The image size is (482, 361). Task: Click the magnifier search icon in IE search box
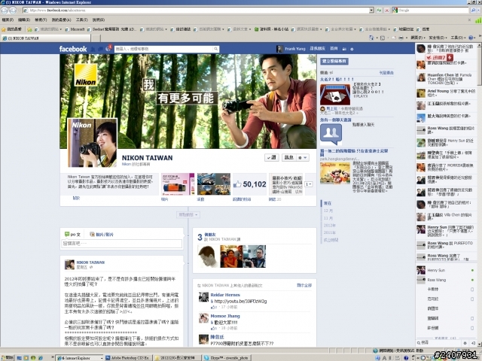[x=473, y=11]
